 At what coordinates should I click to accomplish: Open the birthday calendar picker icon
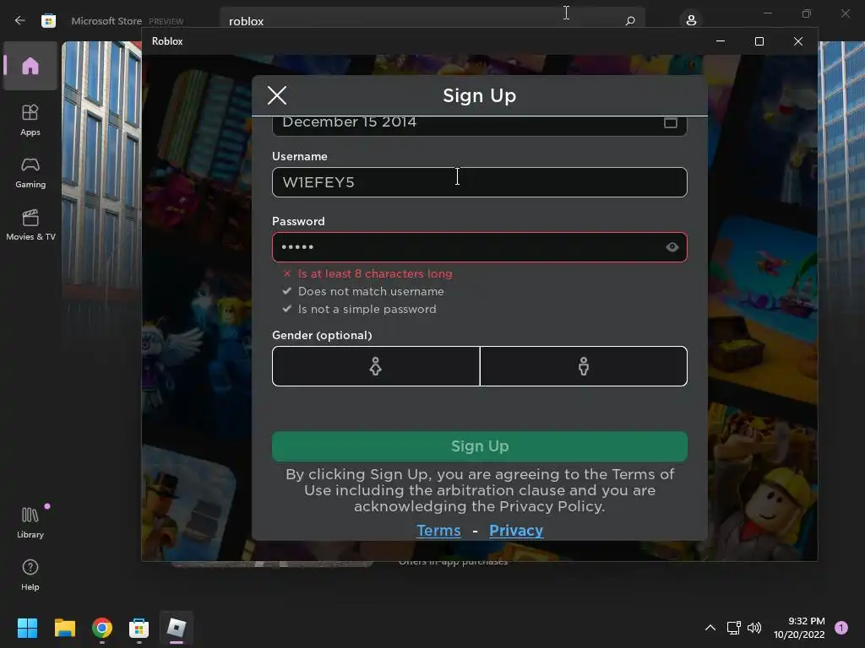[670, 122]
